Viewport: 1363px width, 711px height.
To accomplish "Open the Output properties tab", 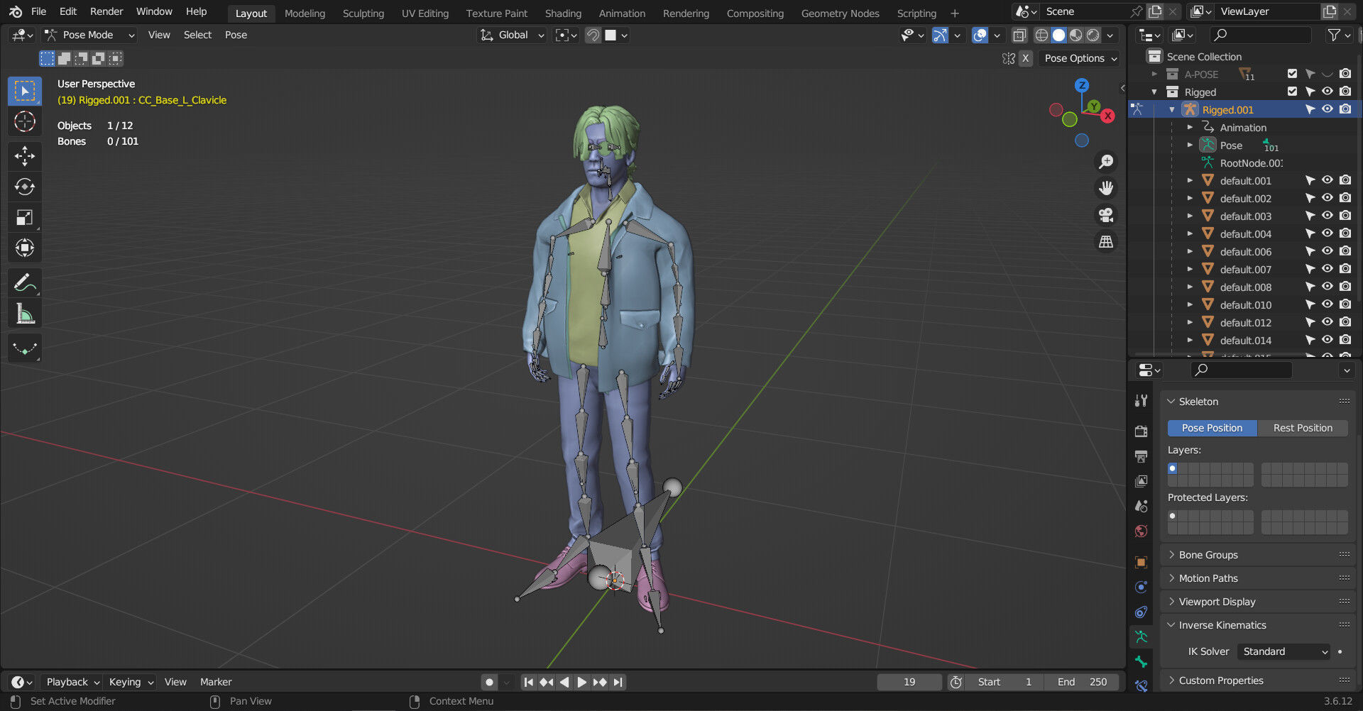I will (x=1141, y=456).
